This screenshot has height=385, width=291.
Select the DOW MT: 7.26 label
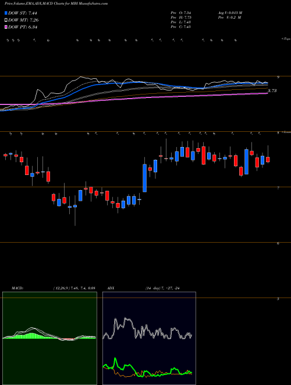[x=23, y=20]
